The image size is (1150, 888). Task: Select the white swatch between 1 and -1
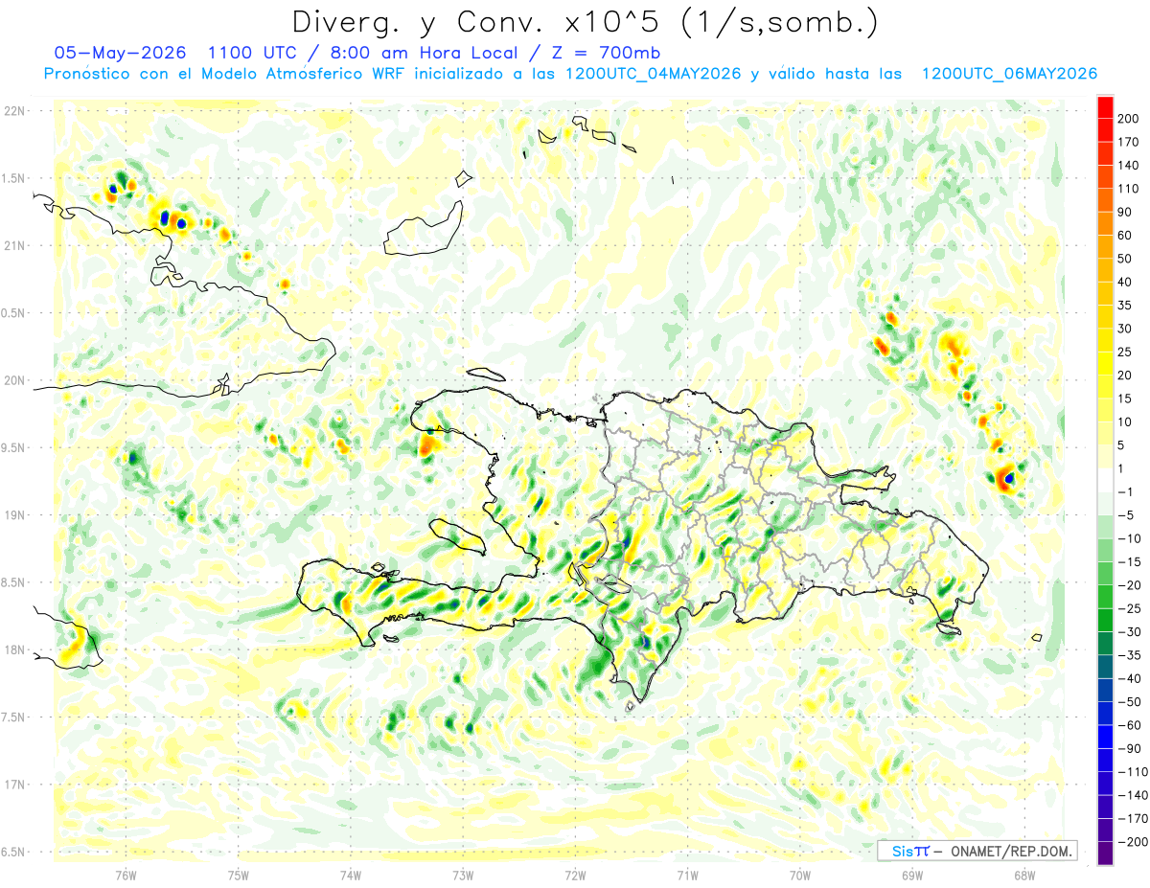pyautogui.click(x=1105, y=480)
